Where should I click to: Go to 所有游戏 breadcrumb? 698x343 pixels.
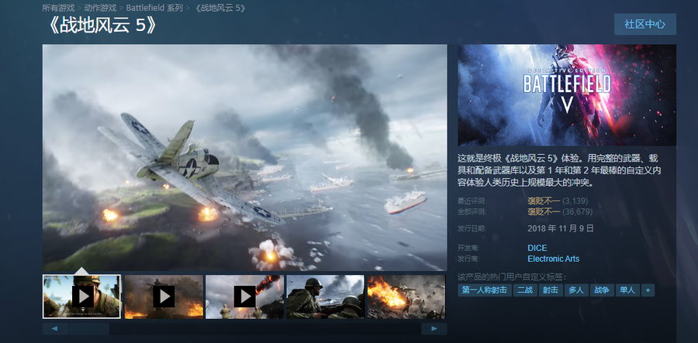click(58, 8)
